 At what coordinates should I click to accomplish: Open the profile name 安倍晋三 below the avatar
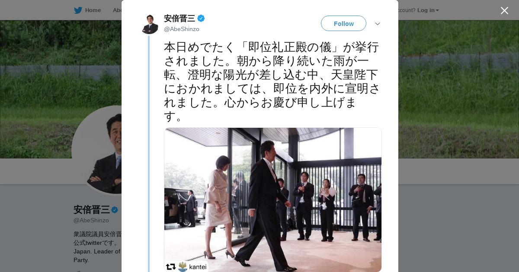pyautogui.click(x=92, y=210)
